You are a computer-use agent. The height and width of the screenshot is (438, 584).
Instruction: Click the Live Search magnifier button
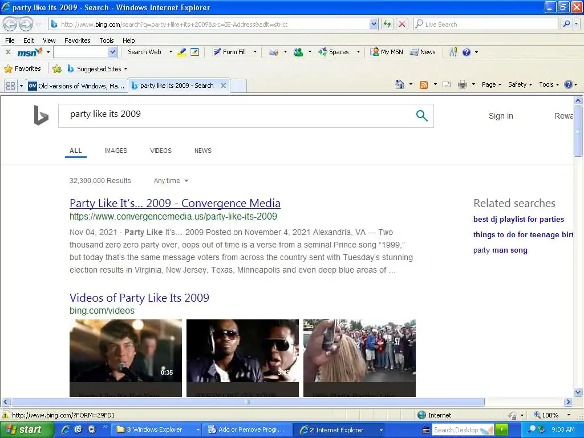pos(566,24)
